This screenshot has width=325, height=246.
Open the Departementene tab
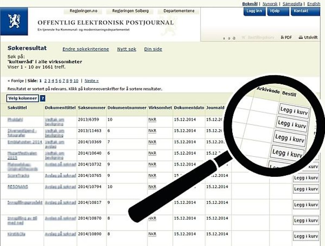tap(179, 11)
